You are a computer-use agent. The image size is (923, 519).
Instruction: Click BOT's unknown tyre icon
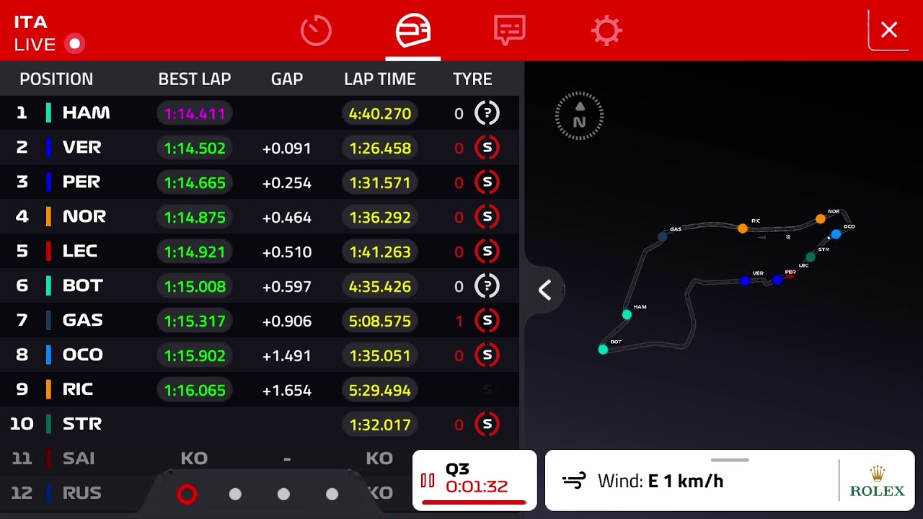point(487,286)
